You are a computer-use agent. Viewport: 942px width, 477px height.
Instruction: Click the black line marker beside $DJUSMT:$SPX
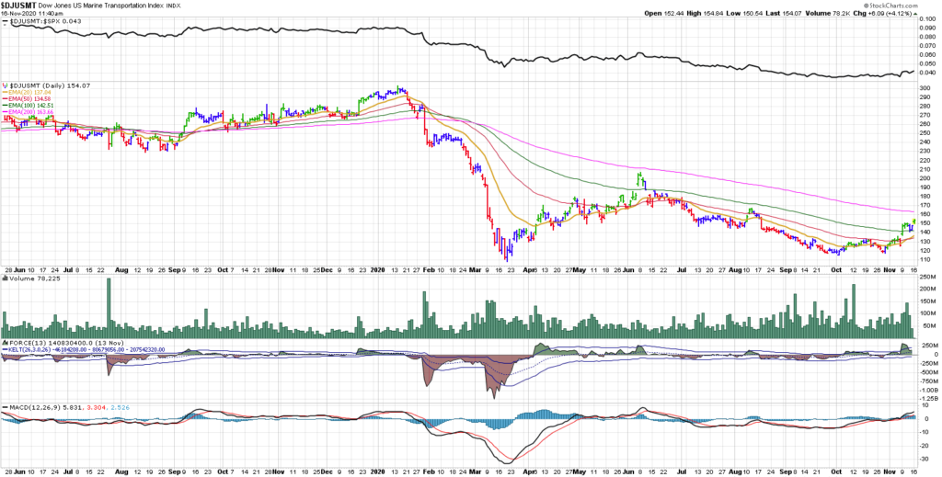click(x=6, y=21)
